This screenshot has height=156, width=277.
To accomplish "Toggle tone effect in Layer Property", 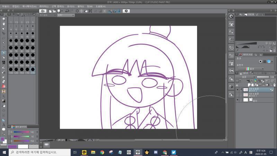I will [x=265, y=62].
